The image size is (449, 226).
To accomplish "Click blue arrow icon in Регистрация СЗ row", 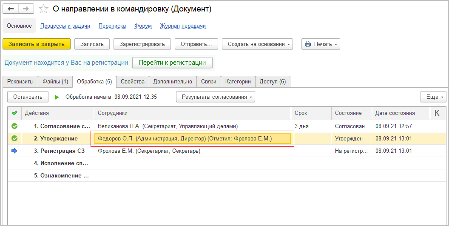I will 14,151.
